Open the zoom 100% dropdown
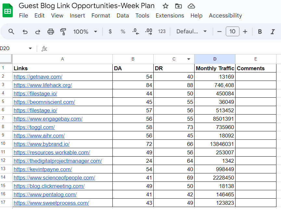This screenshot has width=281, height=209. pos(85,32)
